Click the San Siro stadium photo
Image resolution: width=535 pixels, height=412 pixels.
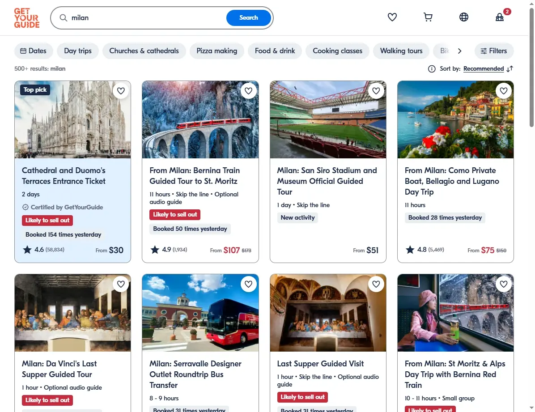click(x=328, y=119)
